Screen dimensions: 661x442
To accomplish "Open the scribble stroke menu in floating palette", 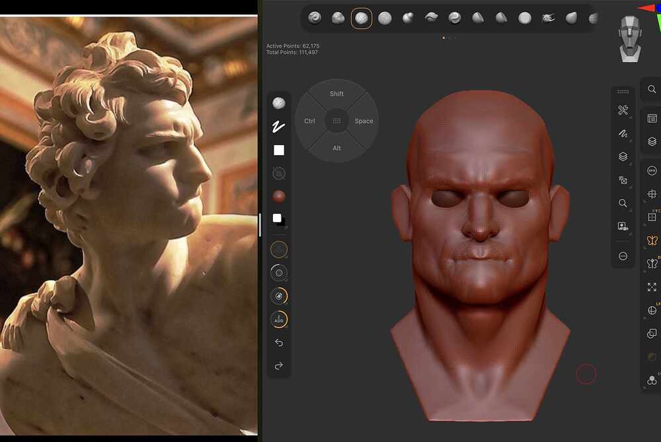I will 623,133.
